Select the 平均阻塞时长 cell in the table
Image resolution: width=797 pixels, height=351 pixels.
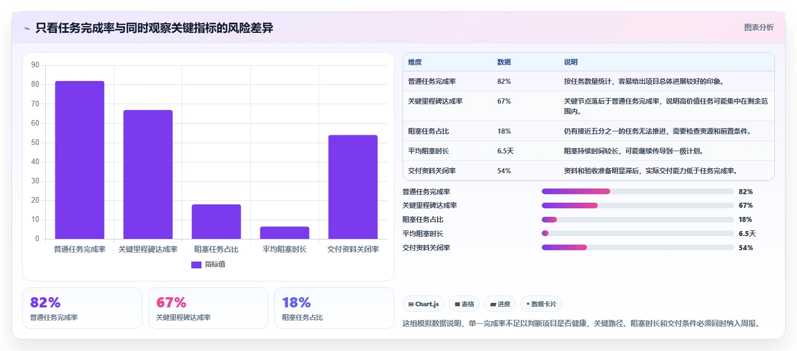point(429,151)
